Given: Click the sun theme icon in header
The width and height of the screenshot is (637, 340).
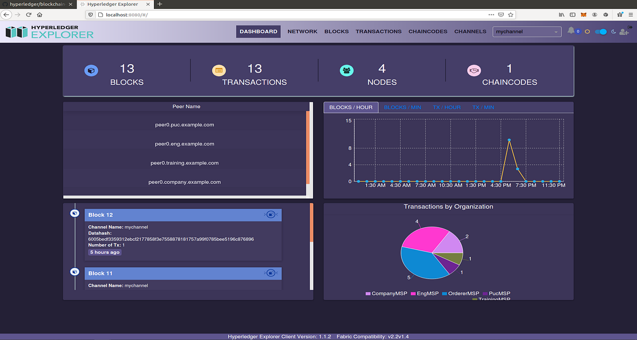Looking at the screenshot, I should 587,32.
